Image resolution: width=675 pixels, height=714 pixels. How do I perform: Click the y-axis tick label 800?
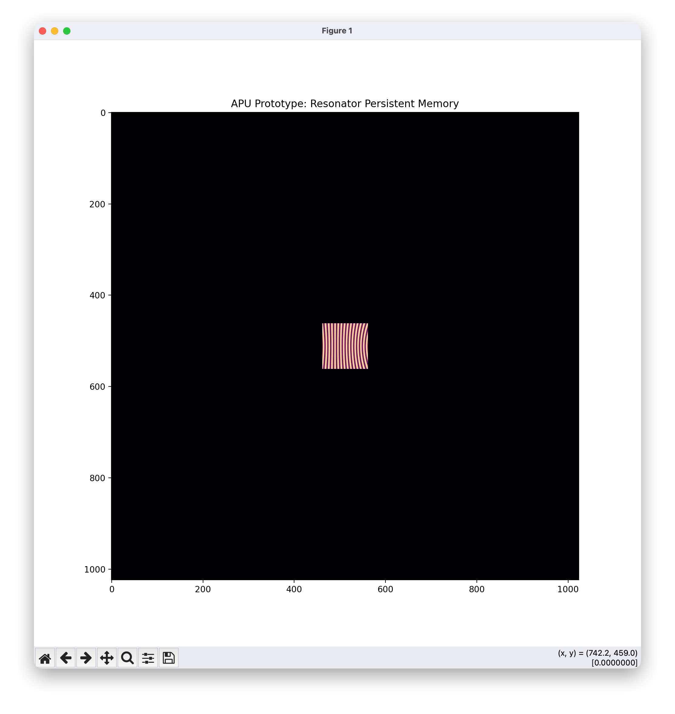(x=97, y=478)
